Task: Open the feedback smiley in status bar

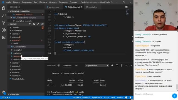Action: [126, 97]
